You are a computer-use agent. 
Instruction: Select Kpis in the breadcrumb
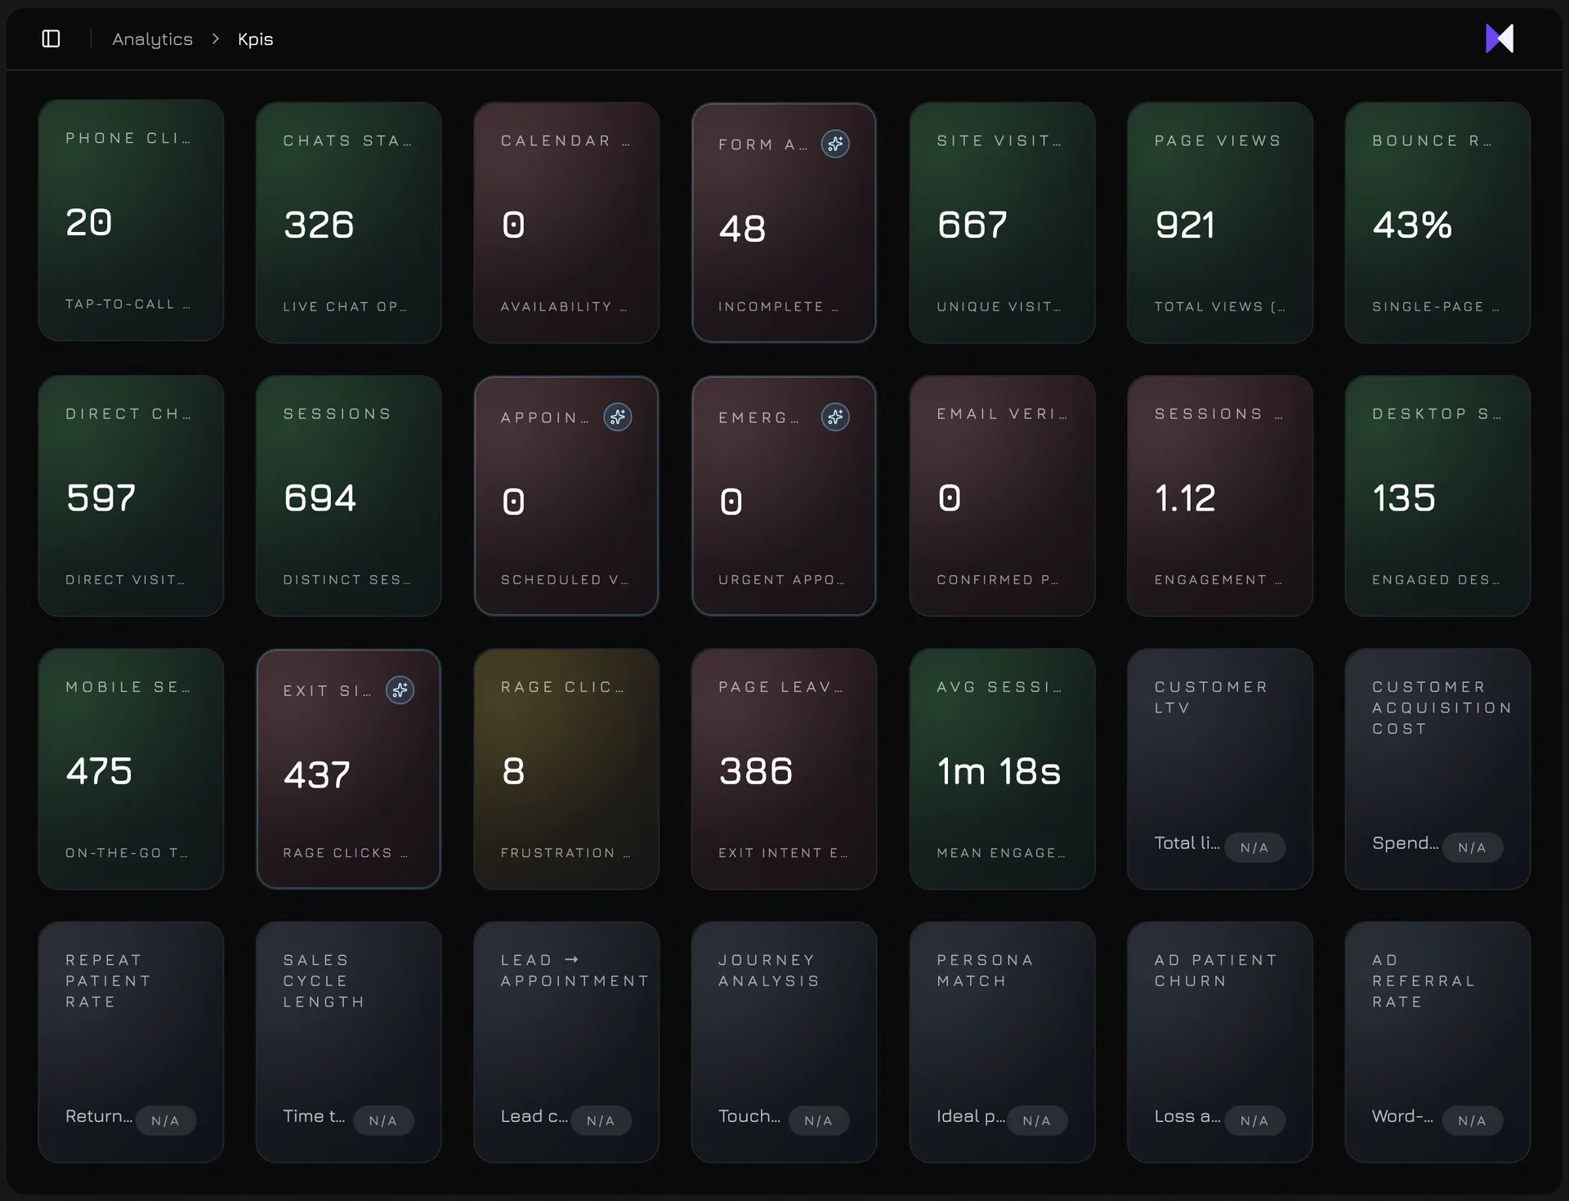coord(254,38)
